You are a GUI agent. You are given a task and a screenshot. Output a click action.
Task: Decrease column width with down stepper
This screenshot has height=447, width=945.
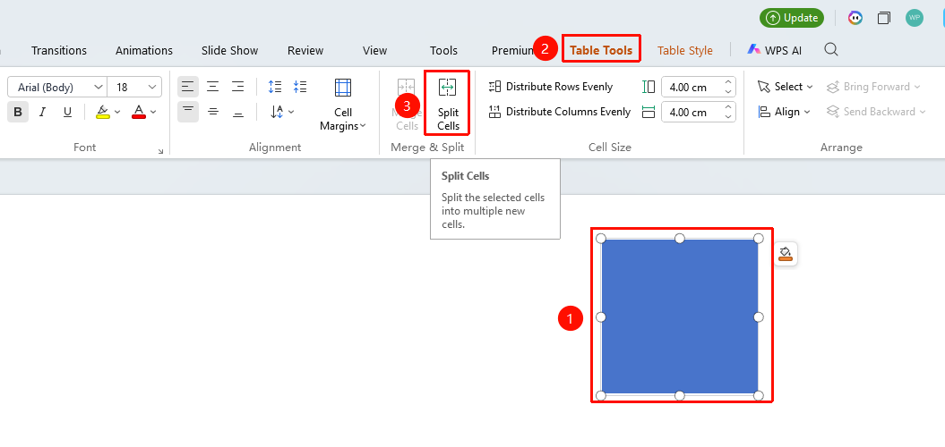[728, 117]
